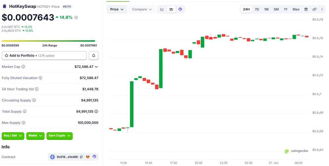Open chart more options menu
Screen dimensions: 329x166
click(x=322, y=9)
